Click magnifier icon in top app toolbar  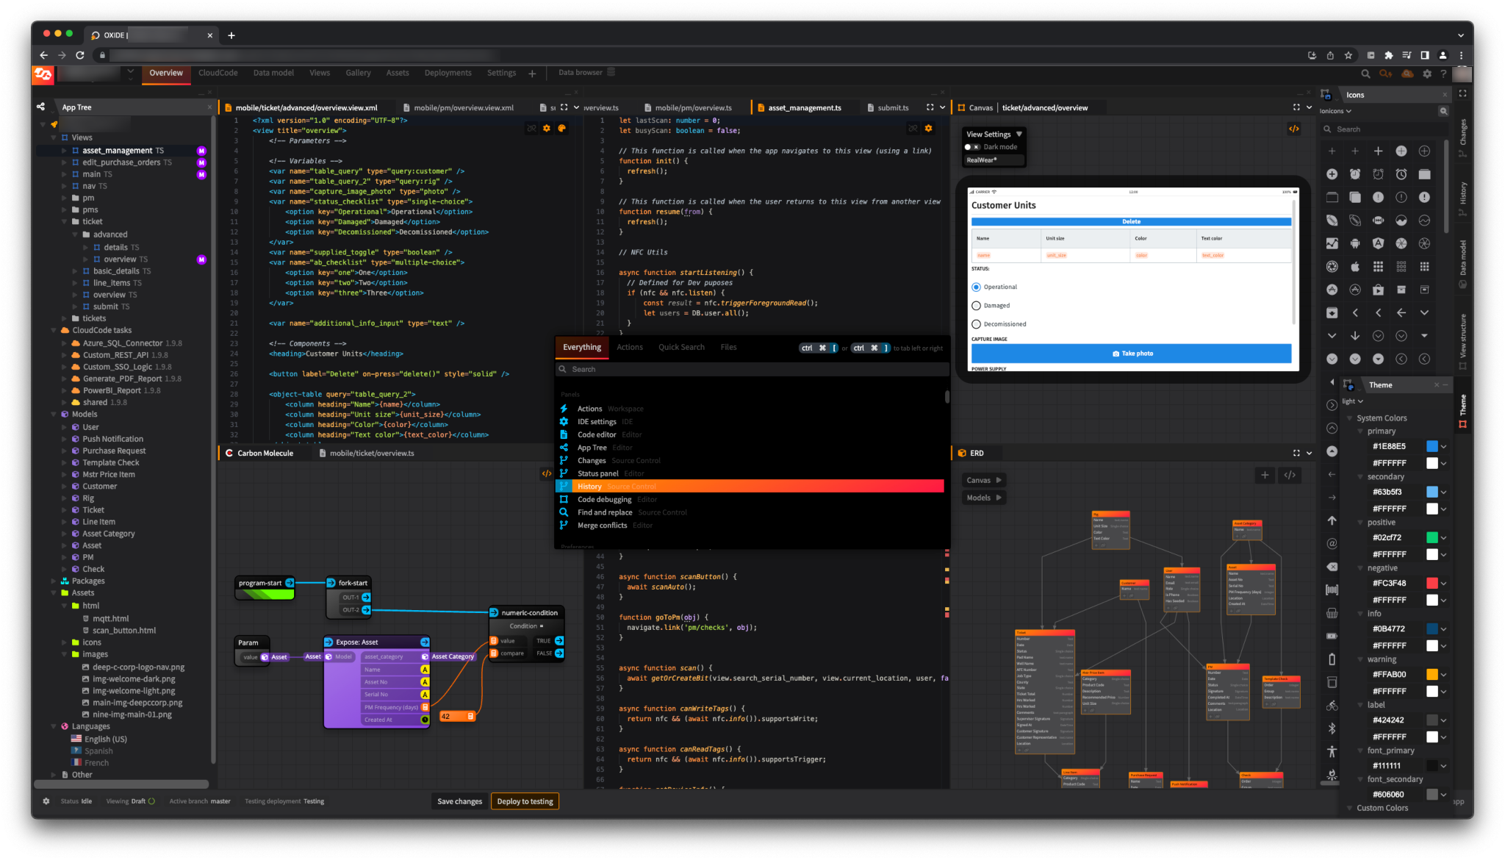click(x=1365, y=74)
